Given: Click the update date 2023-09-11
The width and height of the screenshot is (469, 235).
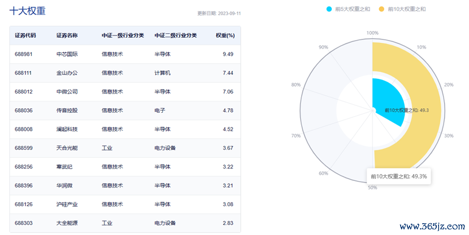Looking at the screenshot, I should point(229,14).
